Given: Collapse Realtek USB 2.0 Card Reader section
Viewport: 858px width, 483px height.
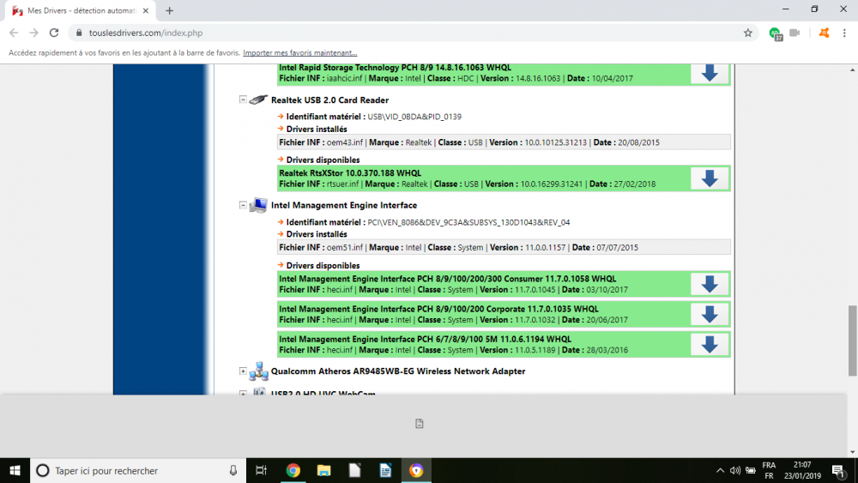Looking at the screenshot, I should tap(243, 100).
